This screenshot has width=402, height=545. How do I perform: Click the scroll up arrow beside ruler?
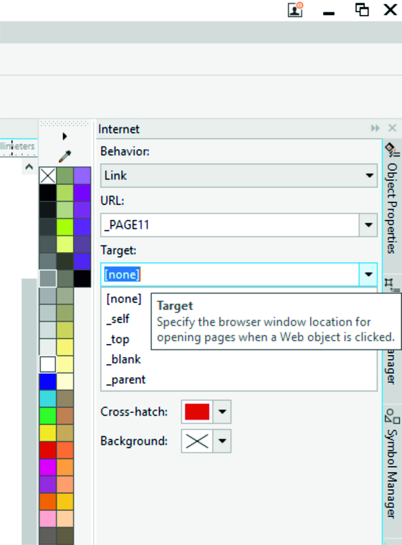coord(29,167)
